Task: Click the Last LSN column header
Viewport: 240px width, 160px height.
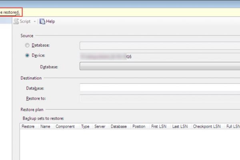Action: pyautogui.click(x=180, y=126)
